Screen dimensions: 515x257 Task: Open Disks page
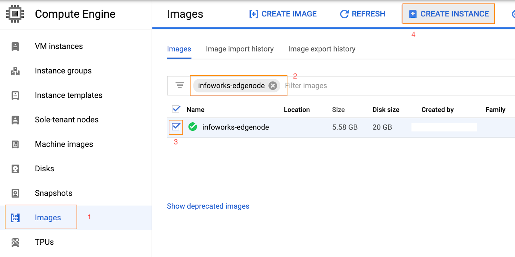44,169
